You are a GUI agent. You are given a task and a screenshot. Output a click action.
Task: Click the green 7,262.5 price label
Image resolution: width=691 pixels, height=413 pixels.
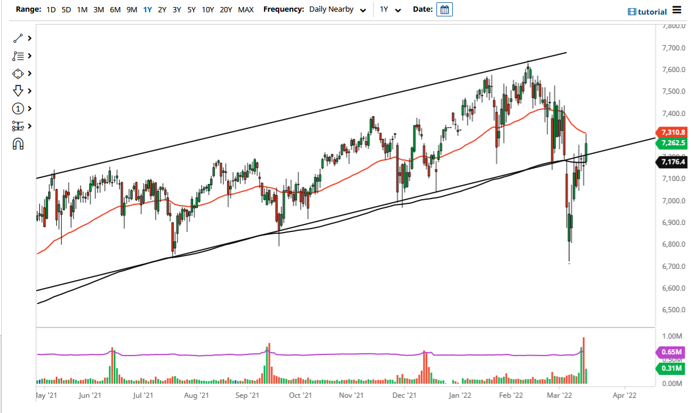click(x=672, y=143)
